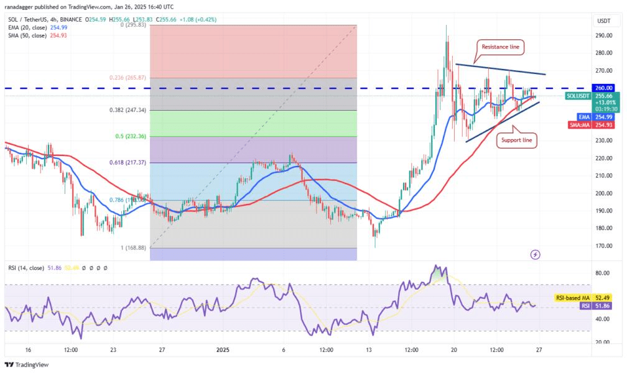
Task: Select the Fibonacci label 1 (168.88)
Action: (x=133, y=248)
